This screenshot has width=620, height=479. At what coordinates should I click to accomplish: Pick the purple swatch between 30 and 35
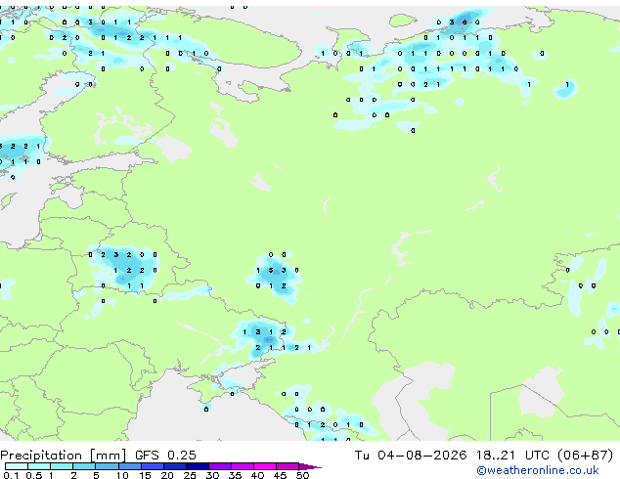(219, 466)
